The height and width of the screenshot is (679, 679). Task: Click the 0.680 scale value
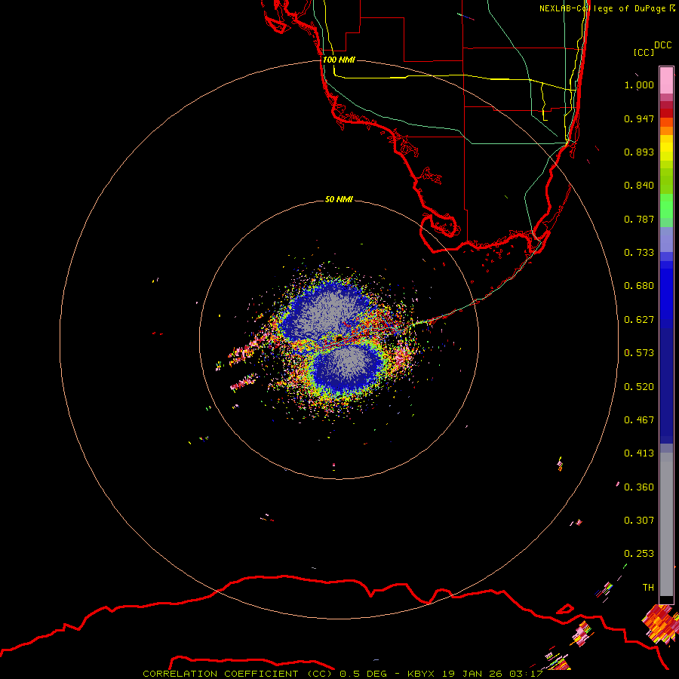click(639, 286)
